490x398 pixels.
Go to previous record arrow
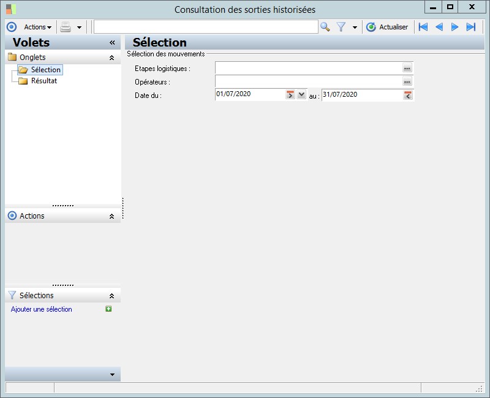tap(439, 27)
